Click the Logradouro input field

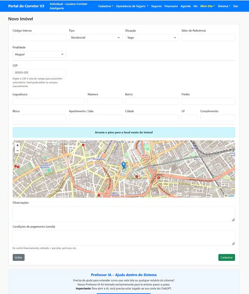[49, 101]
